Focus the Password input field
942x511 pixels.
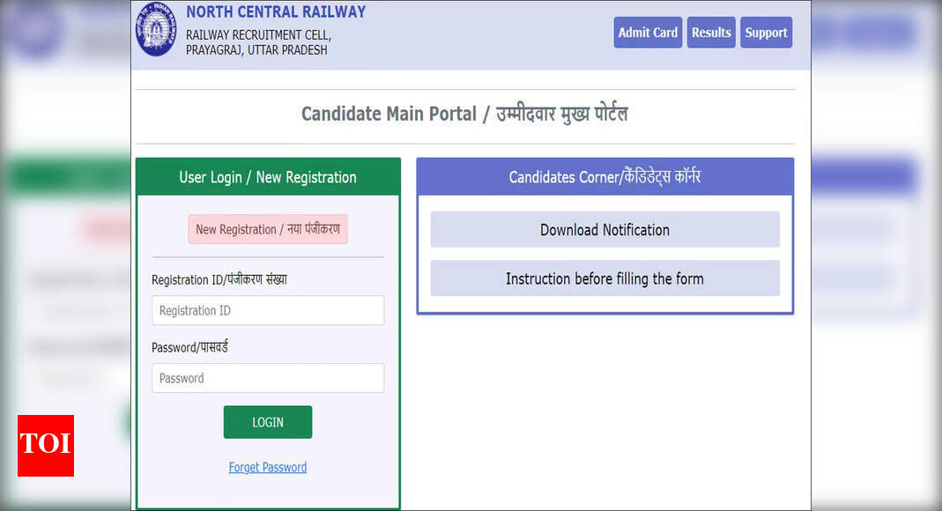(x=268, y=378)
